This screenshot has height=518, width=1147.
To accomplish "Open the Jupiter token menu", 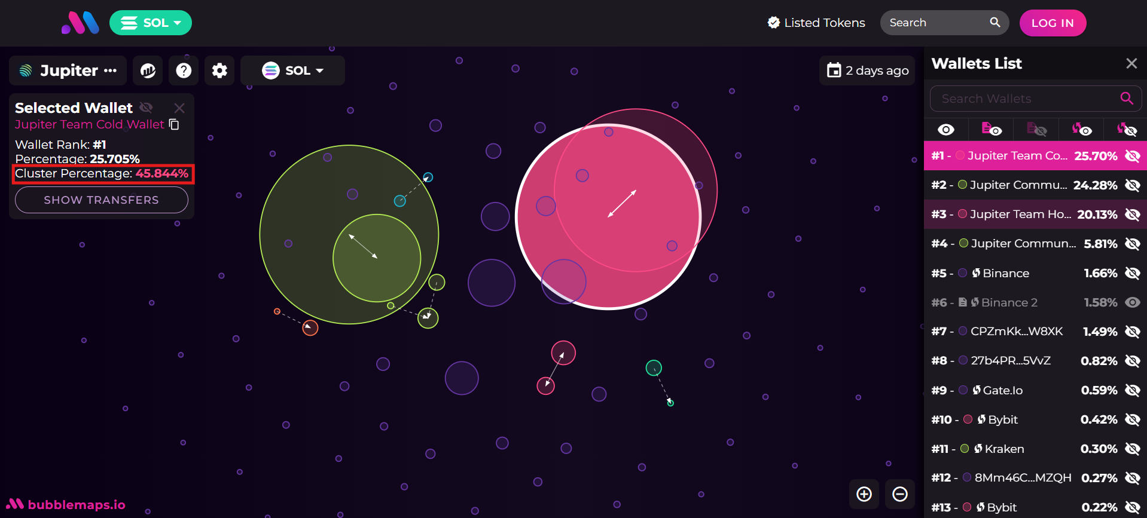I will (x=68, y=71).
